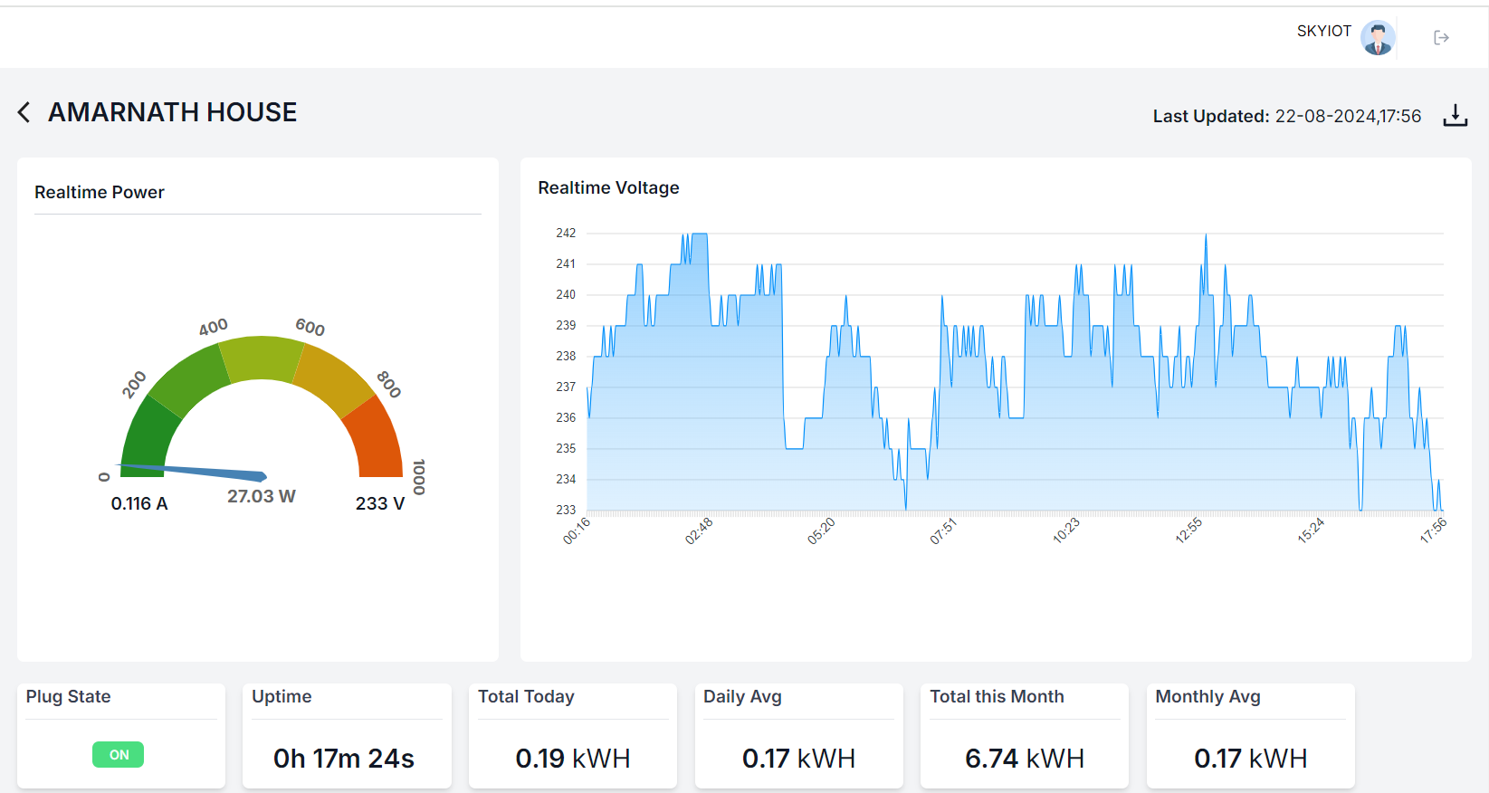1489x793 pixels.
Task: Click the Uptime card value
Action: [344, 758]
